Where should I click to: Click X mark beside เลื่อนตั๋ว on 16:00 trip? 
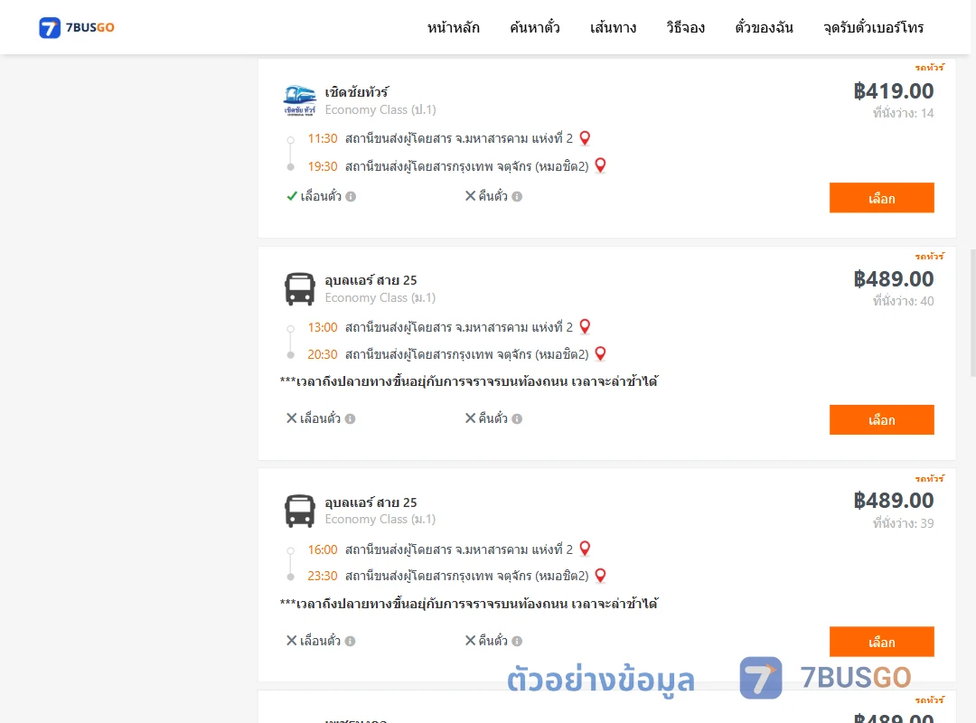(x=291, y=640)
